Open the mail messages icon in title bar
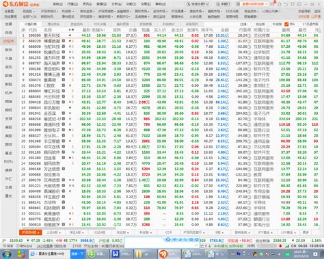Viewport: 324px width, 259px height. click(272, 4)
